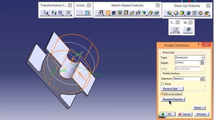The image size is (214, 120).
Task: Close the Sketch-Based Features toolbar
Action: (157, 5)
